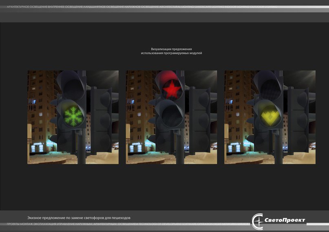Click the green snowflake signal symbol

[x=72, y=117]
